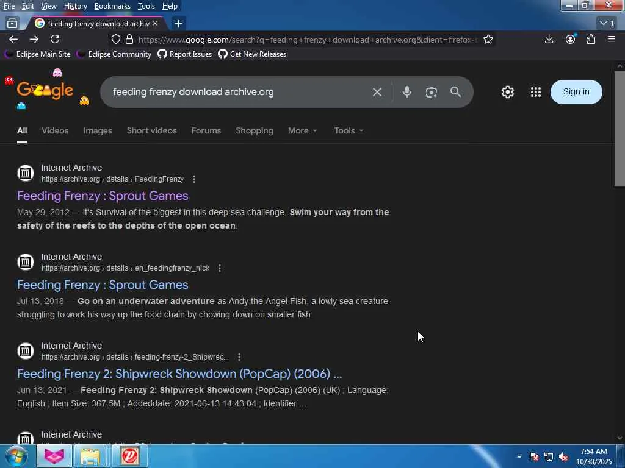625x468 pixels.
Task: Open Get New Releases bookmark
Action: pyautogui.click(x=252, y=54)
